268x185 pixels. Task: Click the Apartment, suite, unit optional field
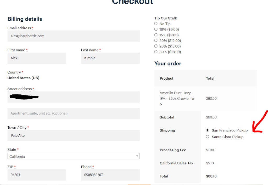(x=73, y=114)
